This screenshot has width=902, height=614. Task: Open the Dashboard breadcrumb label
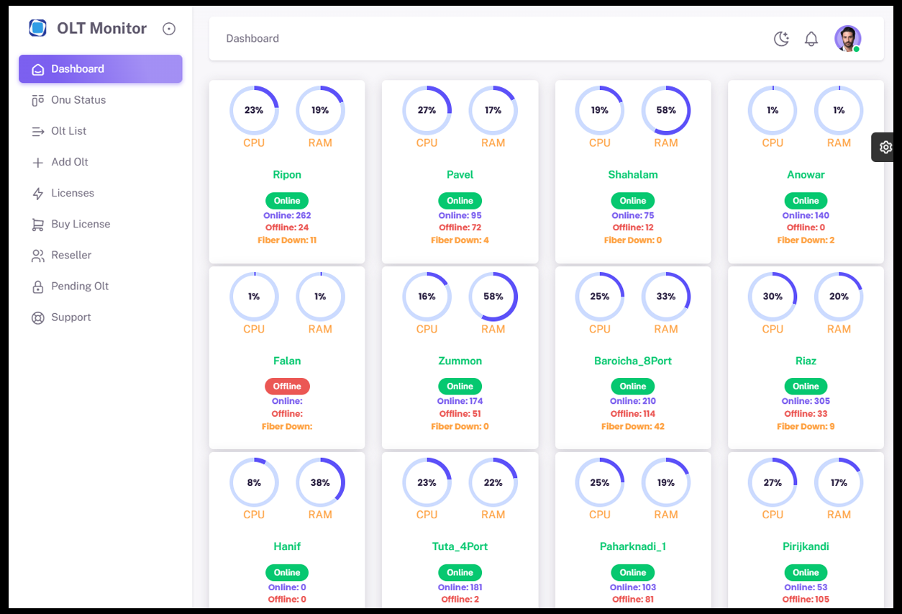[x=252, y=38]
